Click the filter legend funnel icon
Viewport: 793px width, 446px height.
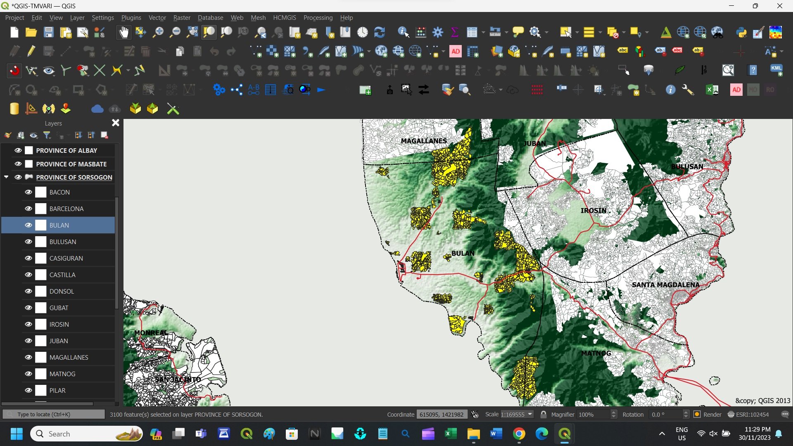47,135
